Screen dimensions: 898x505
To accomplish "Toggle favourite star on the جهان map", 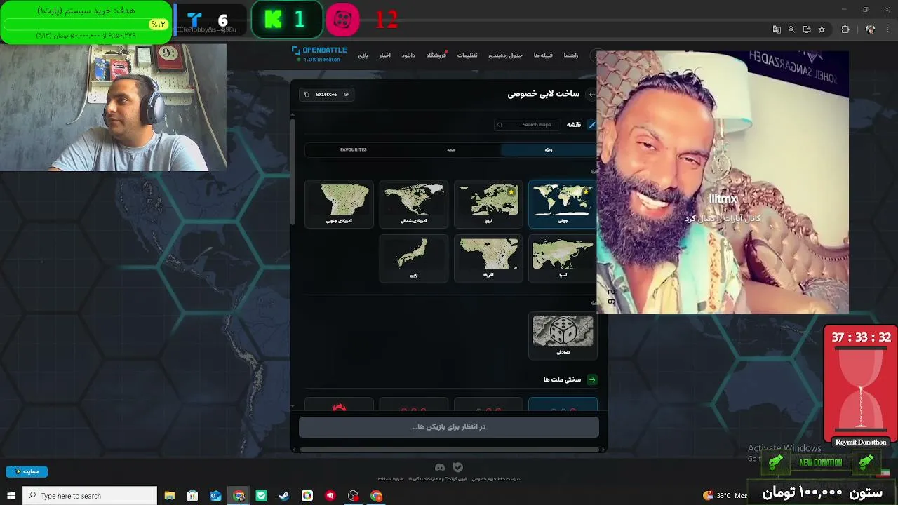I will (x=586, y=191).
